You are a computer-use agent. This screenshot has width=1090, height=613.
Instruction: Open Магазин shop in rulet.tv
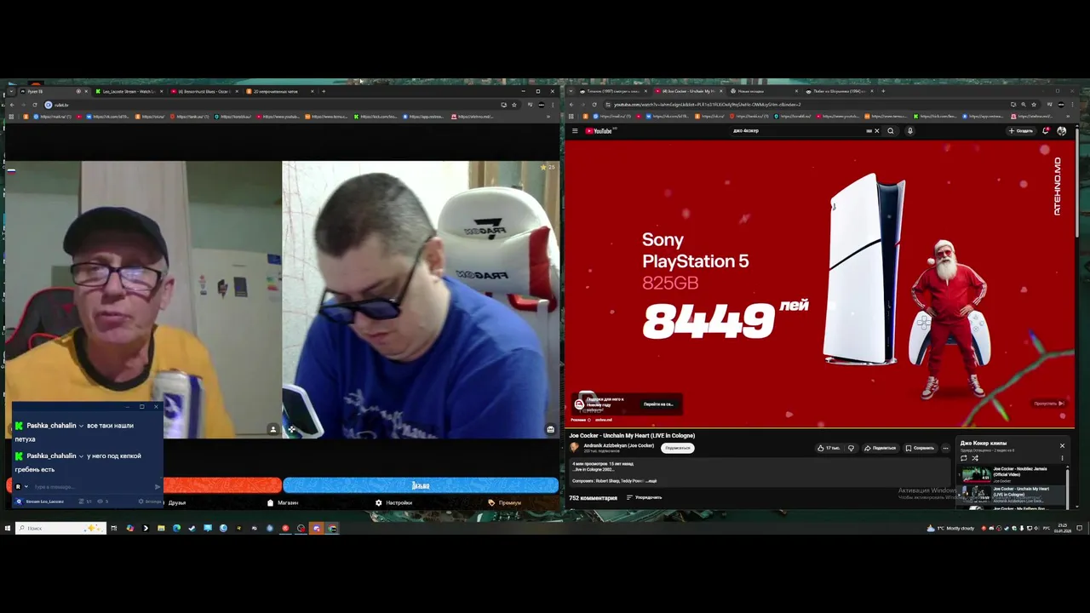[283, 502]
